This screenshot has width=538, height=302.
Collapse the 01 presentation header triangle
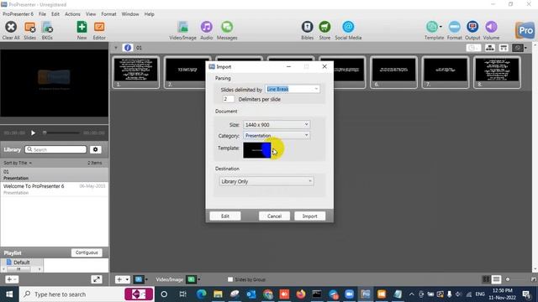[116, 48]
